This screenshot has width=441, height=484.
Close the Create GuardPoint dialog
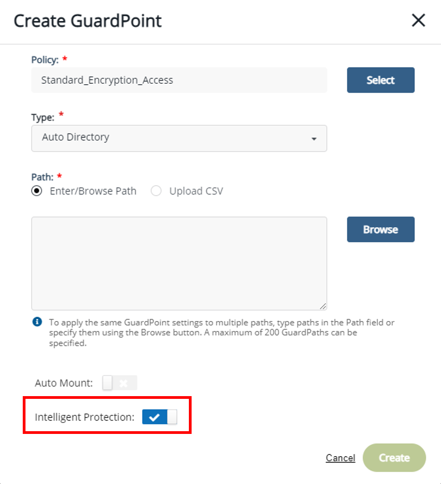(418, 20)
